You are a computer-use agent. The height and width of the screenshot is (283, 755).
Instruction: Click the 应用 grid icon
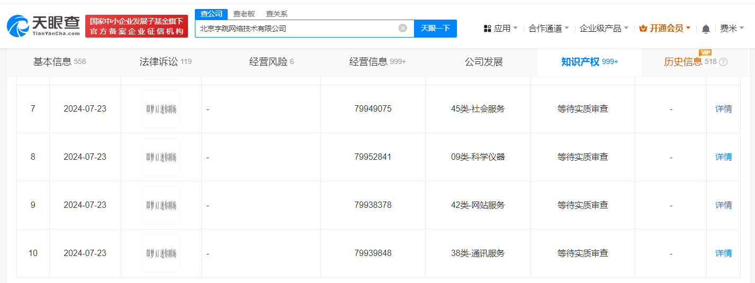click(488, 29)
